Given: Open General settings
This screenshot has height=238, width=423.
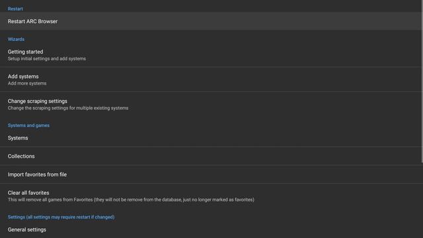Looking at the screenshot, I should (211, 229).
